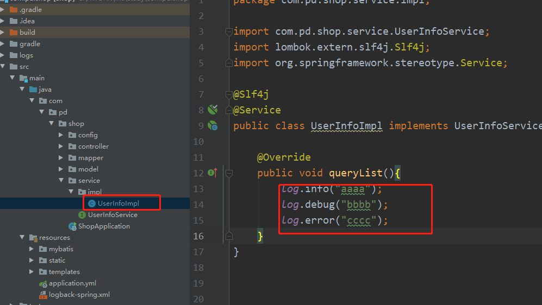
Task: Collapse the com package arrow
Action: (x=32, y=100)
